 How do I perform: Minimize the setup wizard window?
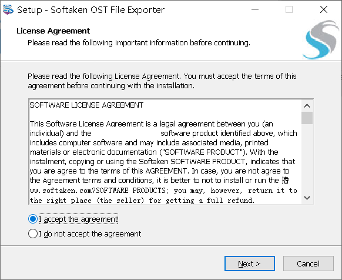(x=255, y=9)
